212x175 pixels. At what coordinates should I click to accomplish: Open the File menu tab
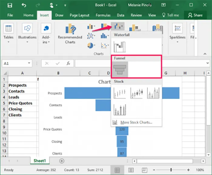[x=10, y=15]
